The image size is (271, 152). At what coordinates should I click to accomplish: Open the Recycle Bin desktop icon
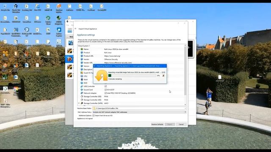(x=5, y=6)
